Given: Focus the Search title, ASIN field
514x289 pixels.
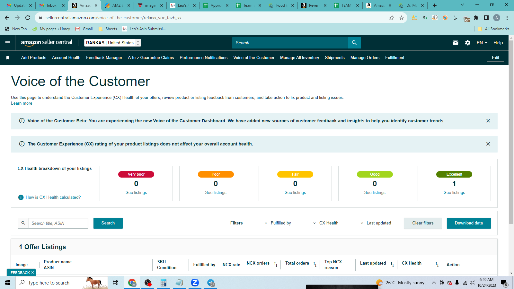Looking at the screenshot, I should 58,223.
